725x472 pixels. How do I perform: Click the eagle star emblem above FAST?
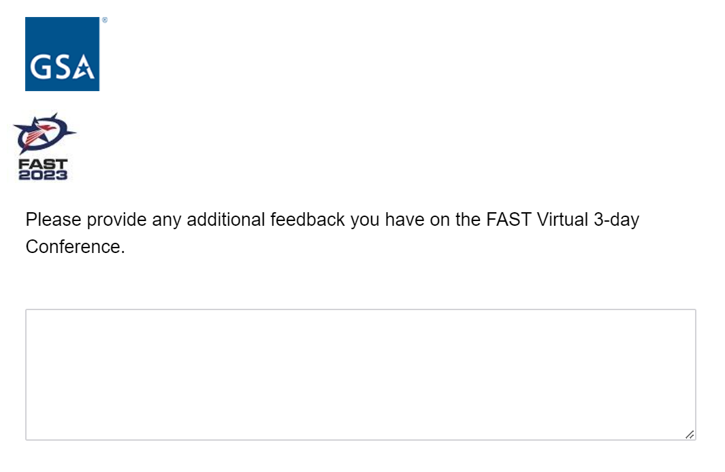click(44, 133)
